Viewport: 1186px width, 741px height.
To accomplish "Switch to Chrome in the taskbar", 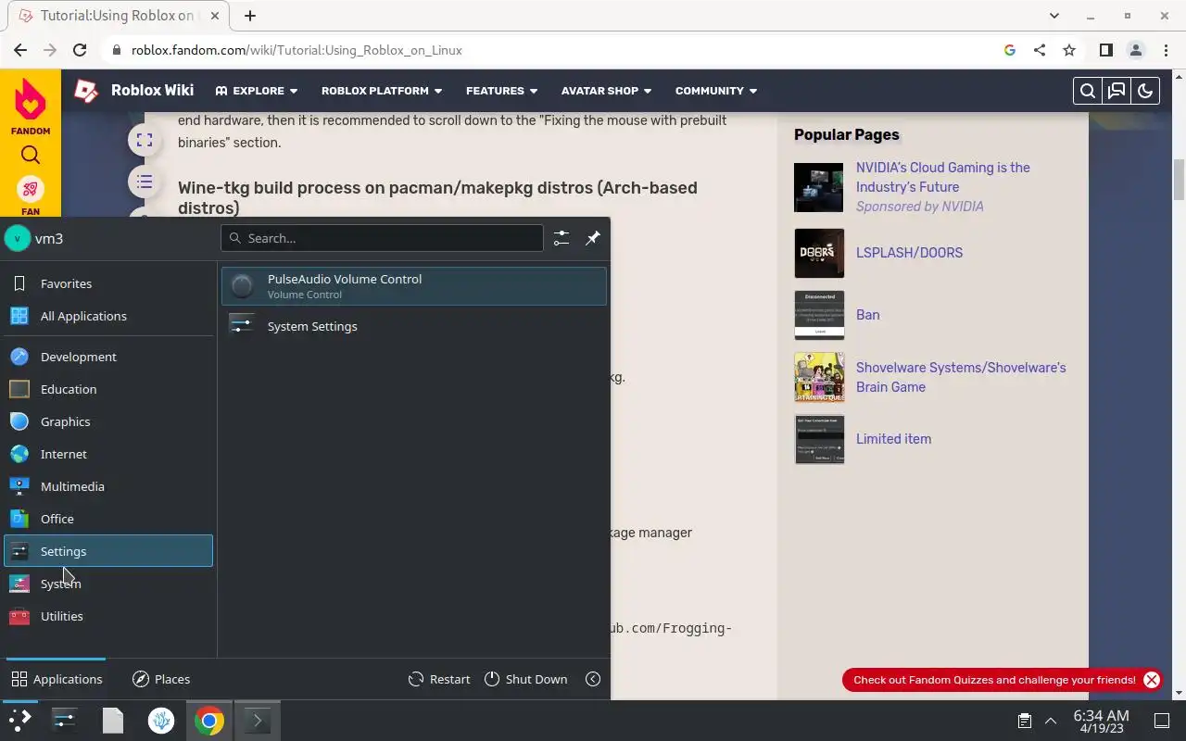I will [209, 721].
